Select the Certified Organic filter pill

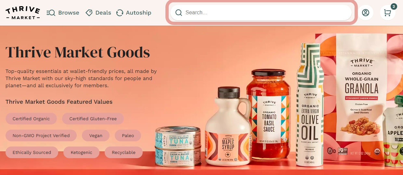click(31, 119)
